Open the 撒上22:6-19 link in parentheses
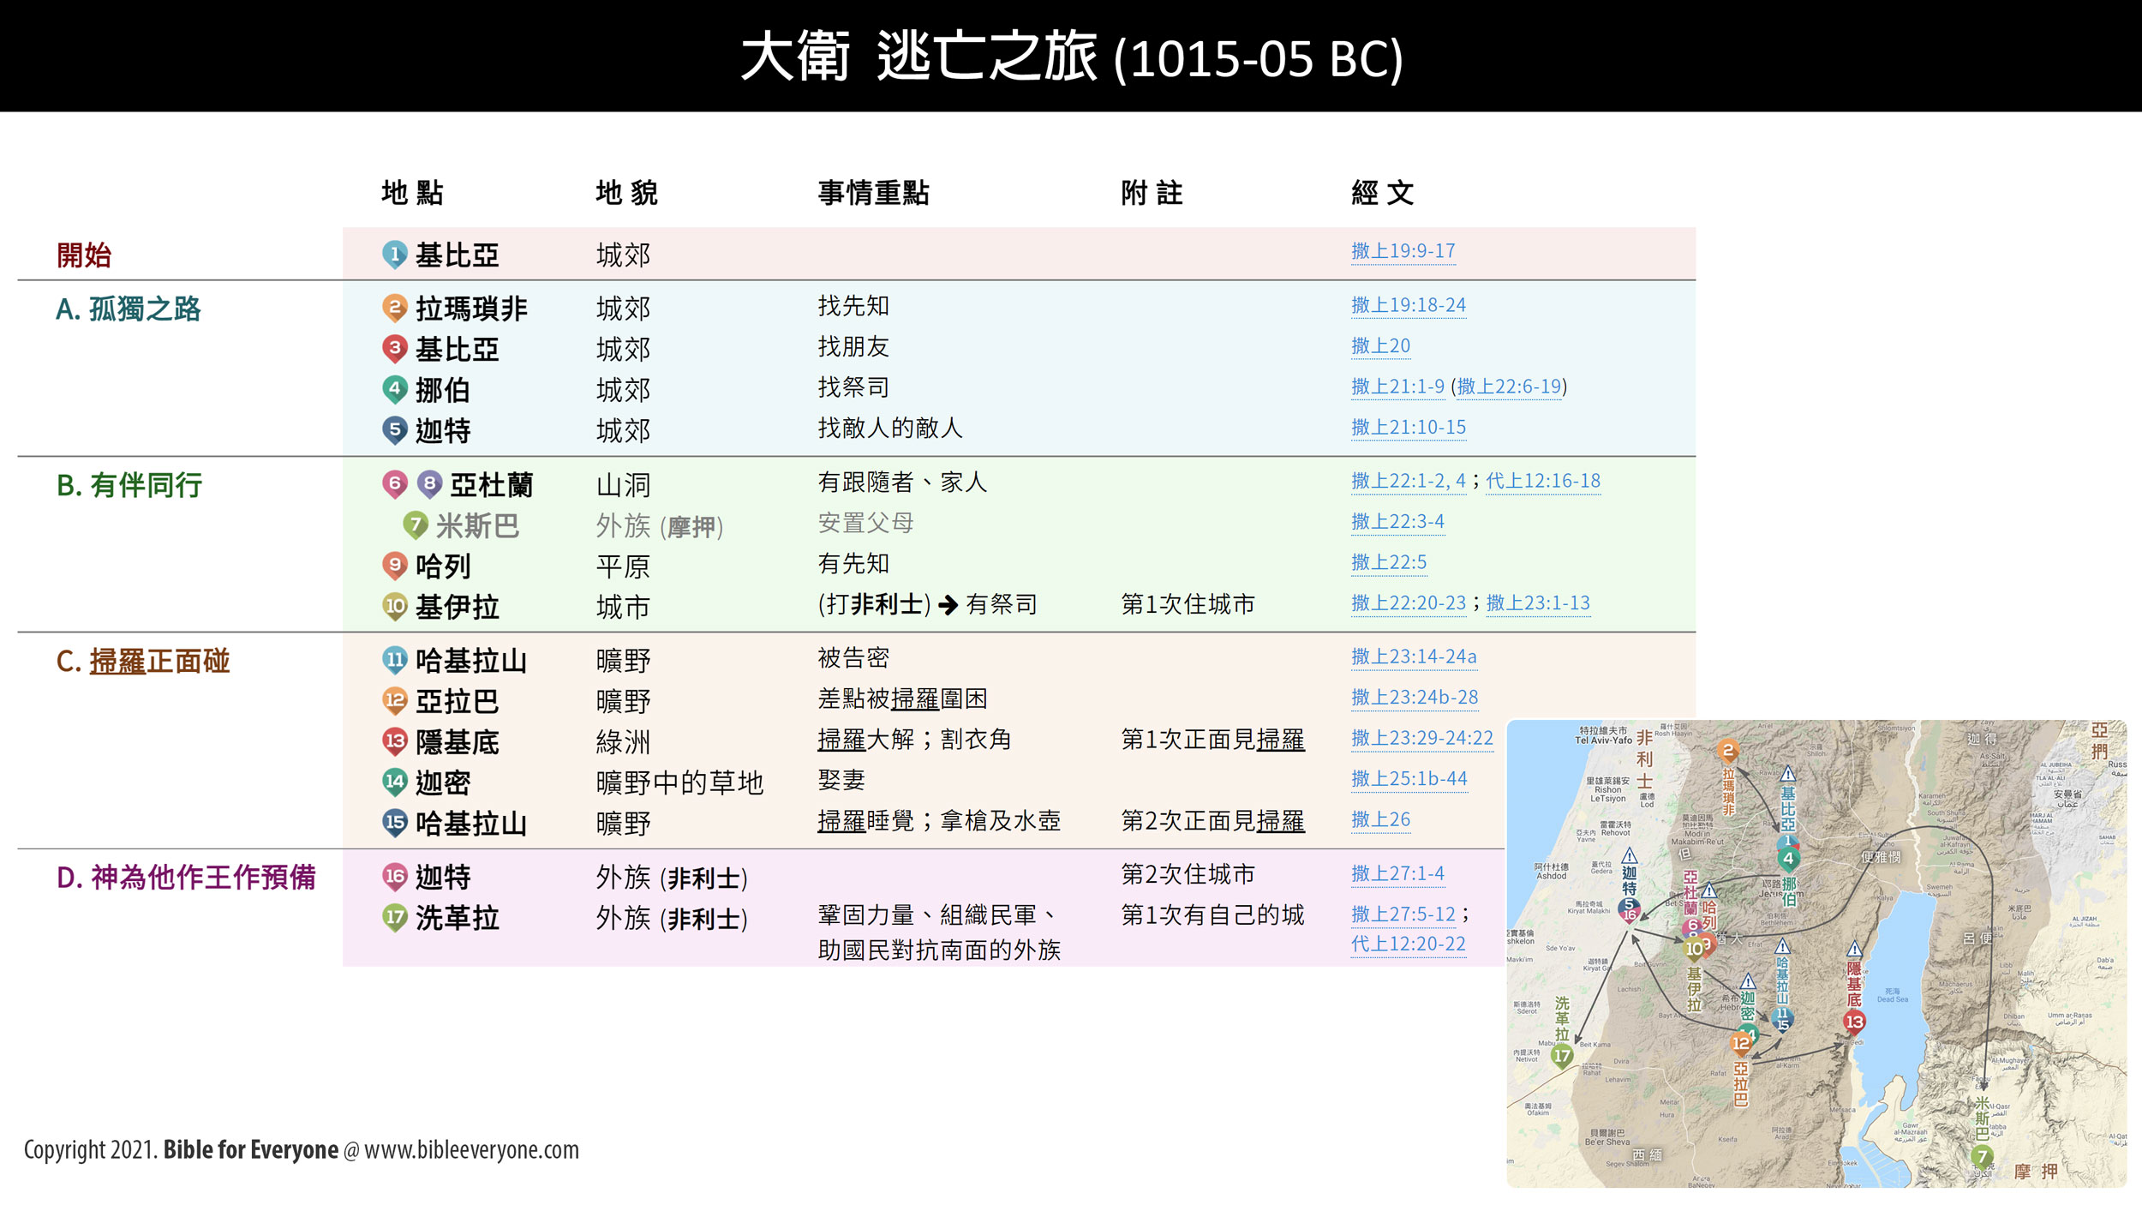This screenshot has height=1205, width=2142. click(x=1509, y=387)
